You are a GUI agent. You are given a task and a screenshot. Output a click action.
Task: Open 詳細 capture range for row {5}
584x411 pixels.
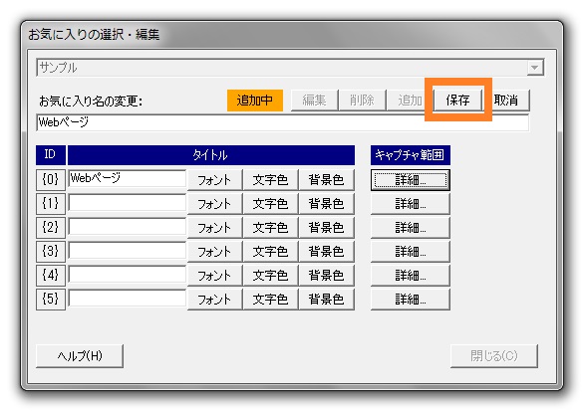tap(411, 299)
